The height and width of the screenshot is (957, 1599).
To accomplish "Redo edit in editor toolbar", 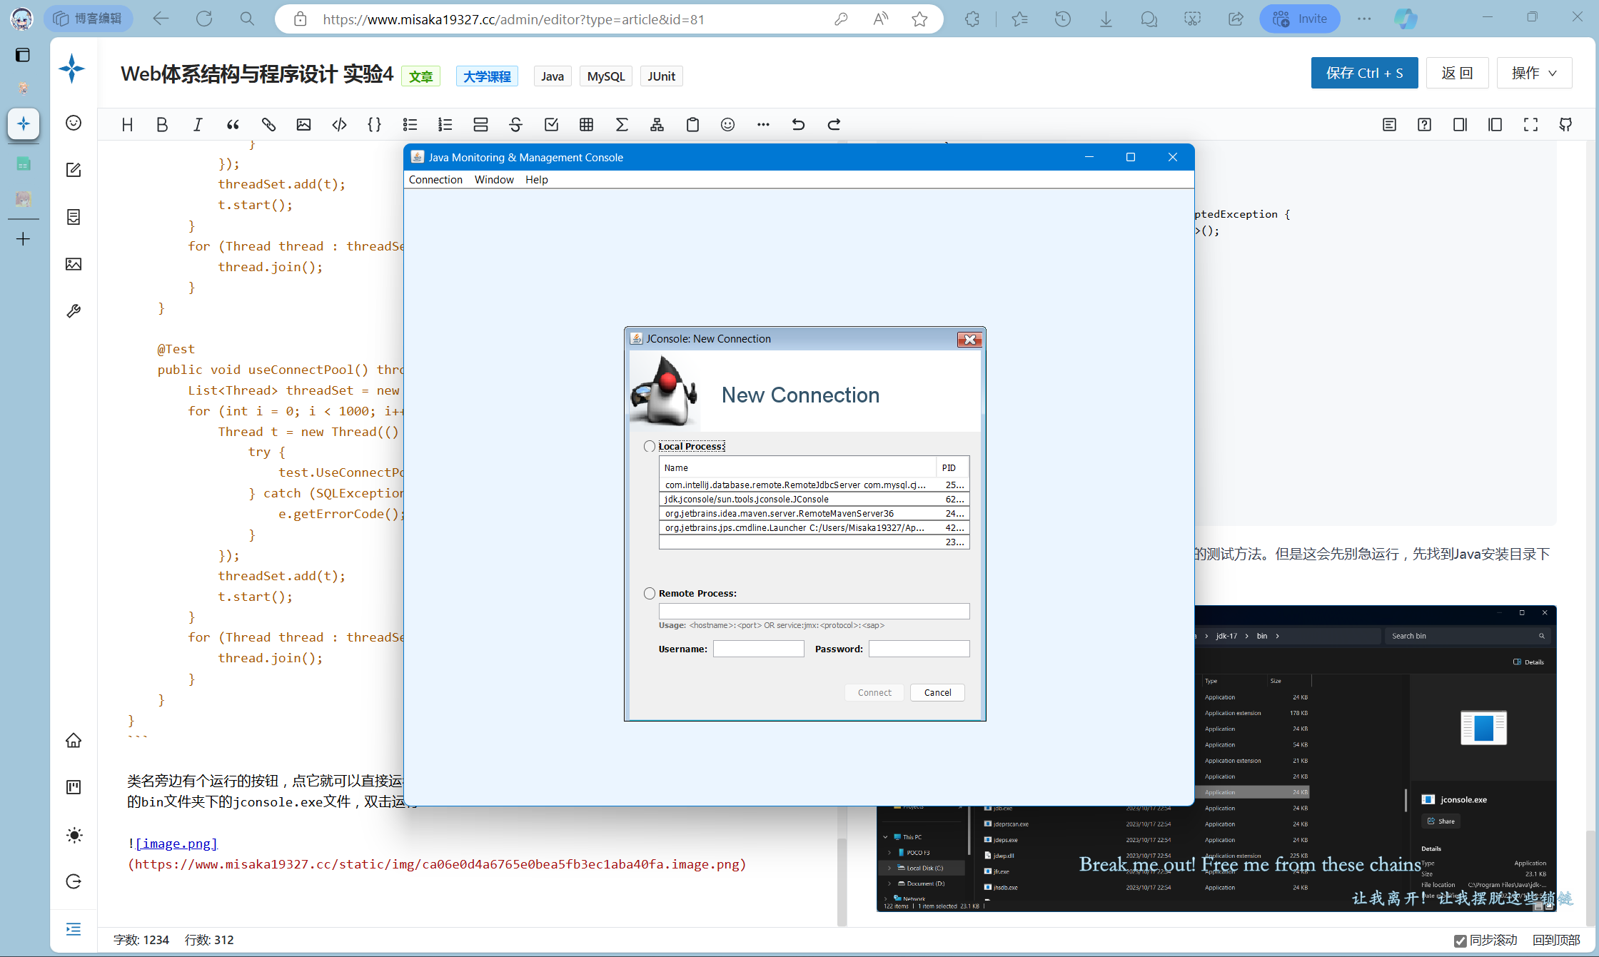I will pyautogui.click(x=834, y=125).
